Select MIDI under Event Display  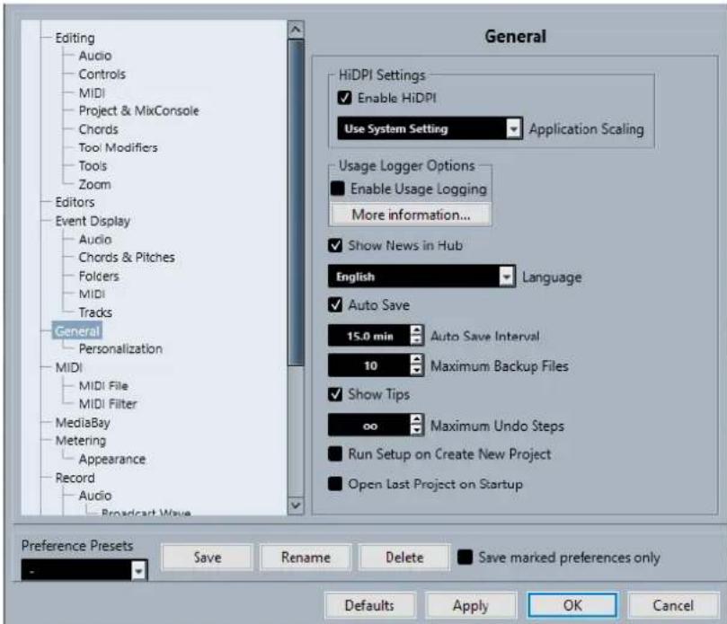pyautogui.click(x=92, y=294)
